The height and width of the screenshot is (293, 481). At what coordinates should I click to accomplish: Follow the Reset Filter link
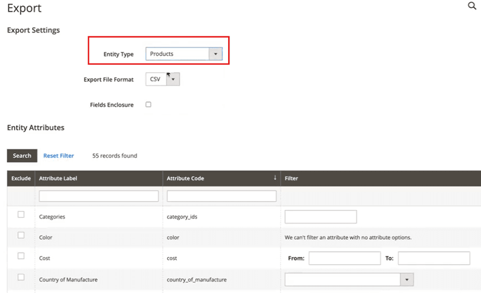point(59,155)
